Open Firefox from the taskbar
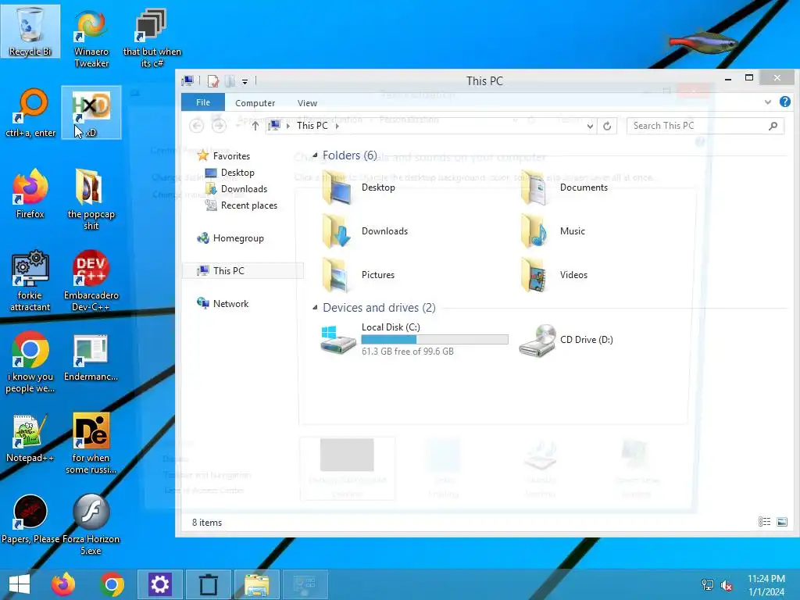This screenshot has width=800, height=600. click(63, 584)
